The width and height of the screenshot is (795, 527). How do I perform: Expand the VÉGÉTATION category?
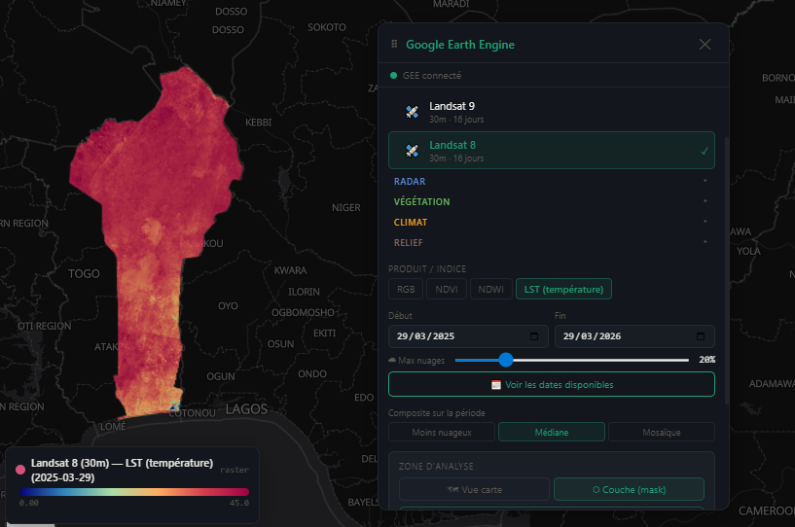pos(552,201)
